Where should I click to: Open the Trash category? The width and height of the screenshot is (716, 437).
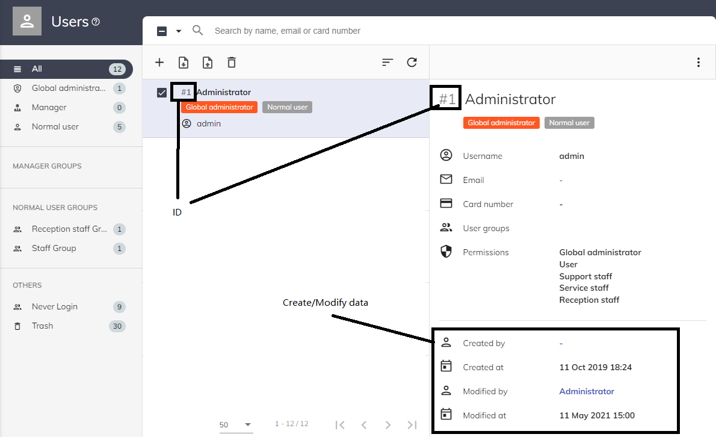[x=43, y=326]
